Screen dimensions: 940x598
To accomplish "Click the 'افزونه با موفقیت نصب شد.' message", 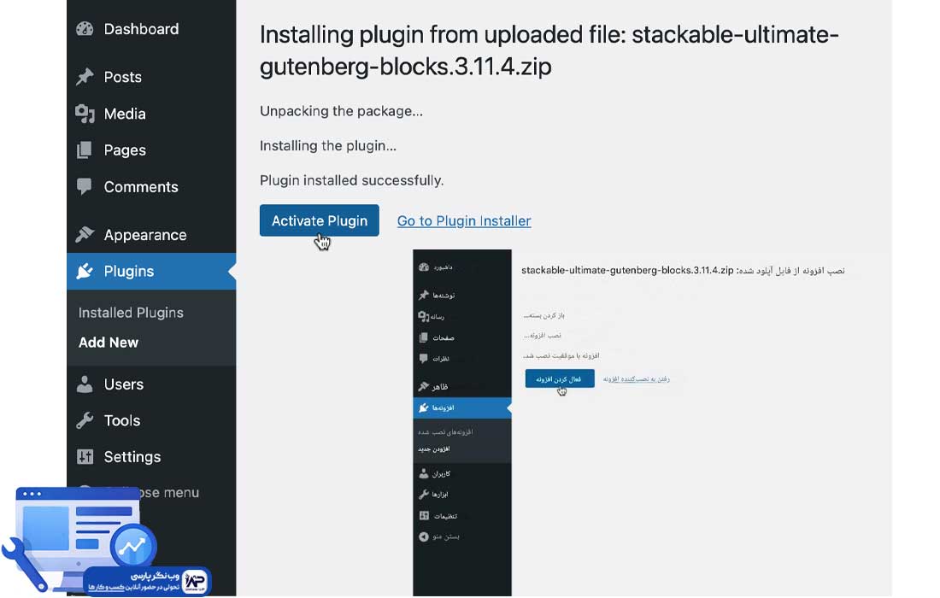I will 561,356.
